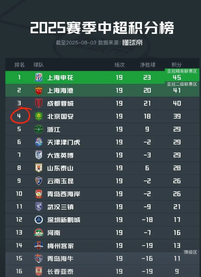Click the Shenzhen Peng City logo

[x=39, y=220]
